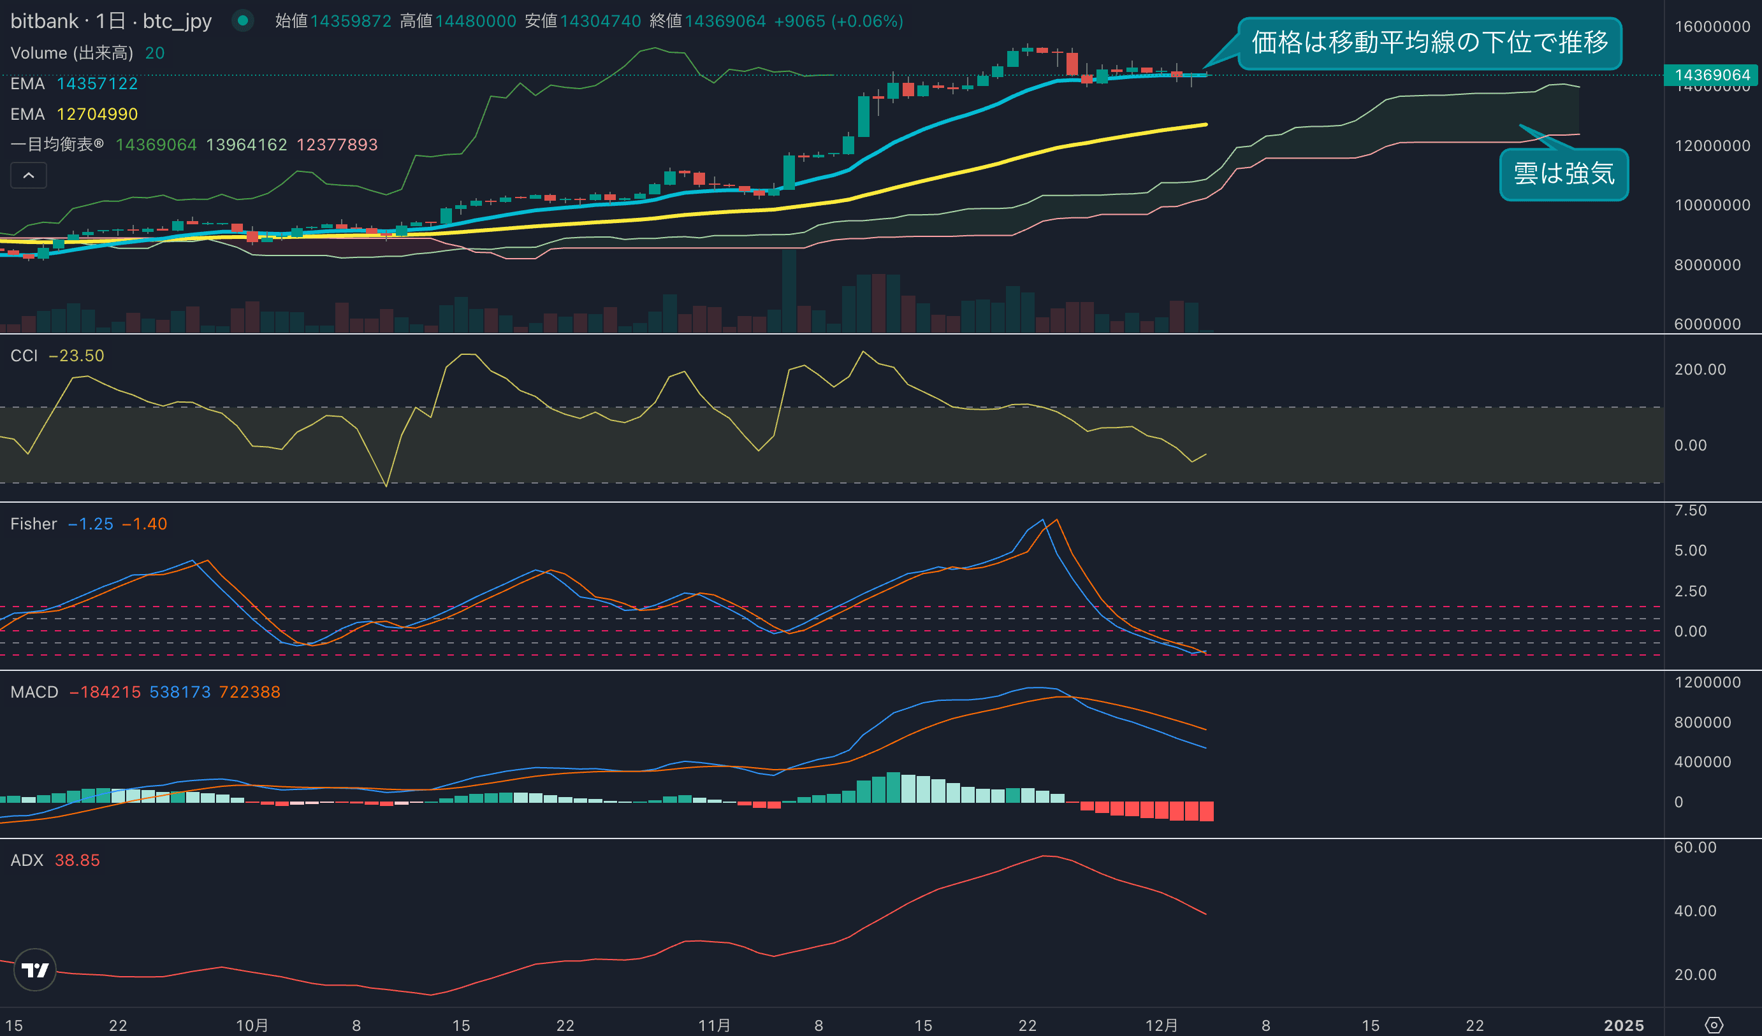Open the Fisher indicator legend
This screenshot has height=1036, width=1762.
34,524
